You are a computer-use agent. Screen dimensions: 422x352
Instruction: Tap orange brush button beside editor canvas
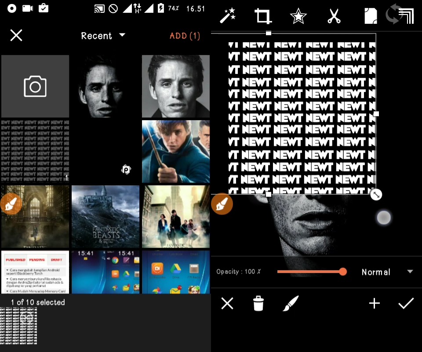tap(222, 204)
